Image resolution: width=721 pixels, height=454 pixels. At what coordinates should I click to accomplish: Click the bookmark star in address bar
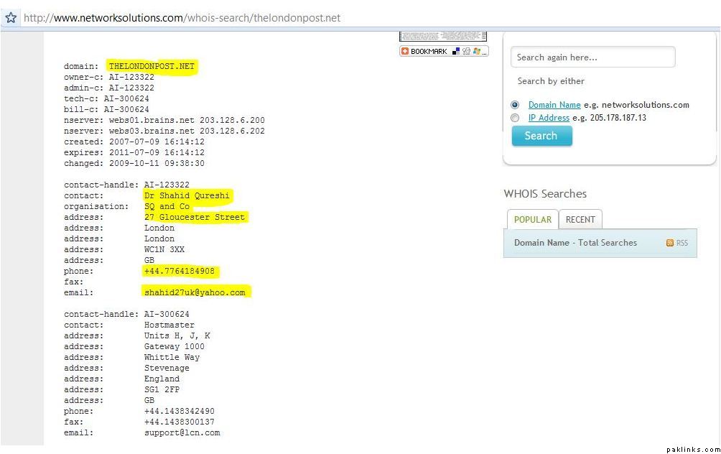coord(10,17)
